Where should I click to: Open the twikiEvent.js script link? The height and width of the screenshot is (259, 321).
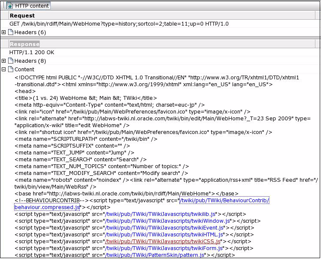(164, 228)
